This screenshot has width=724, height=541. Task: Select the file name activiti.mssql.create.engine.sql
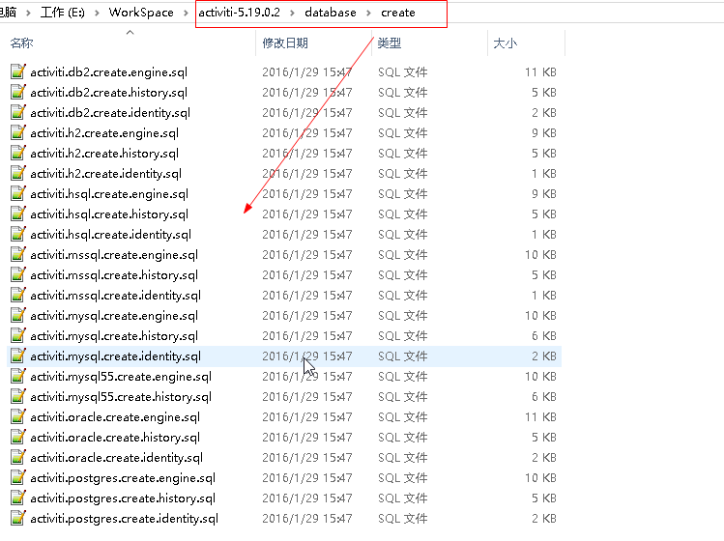[x=114, y=255]
